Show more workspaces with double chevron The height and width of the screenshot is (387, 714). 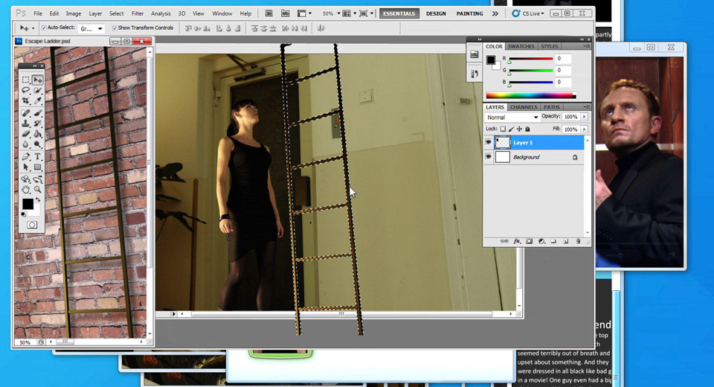point(495,13)
